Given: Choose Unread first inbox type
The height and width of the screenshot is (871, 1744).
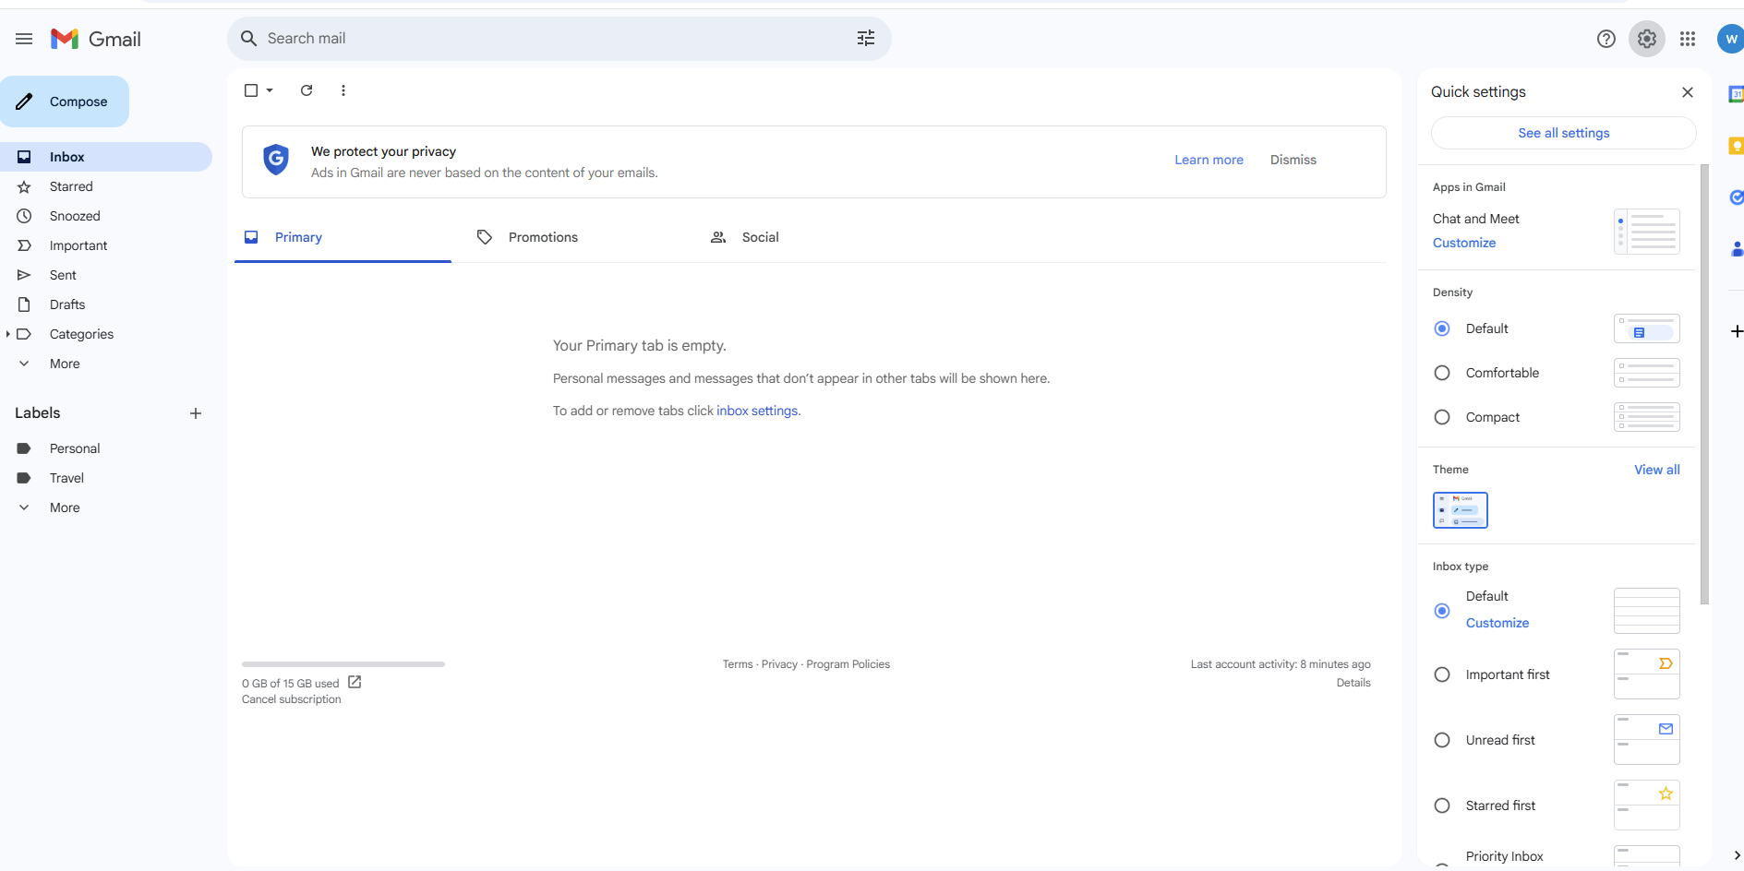Looking at the screenshot, I should (1442, 740).
